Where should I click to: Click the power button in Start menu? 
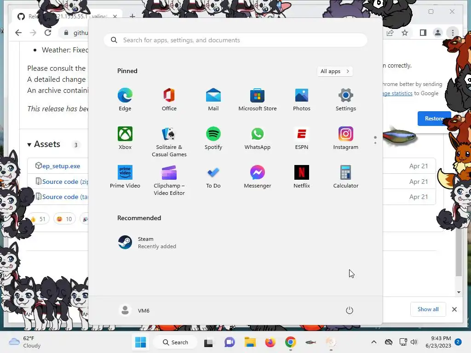click(x=350, y=310)
